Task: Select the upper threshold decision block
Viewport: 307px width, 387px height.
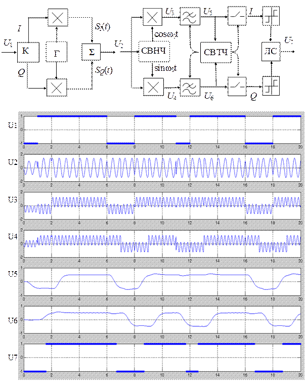Action: point(271,16)
